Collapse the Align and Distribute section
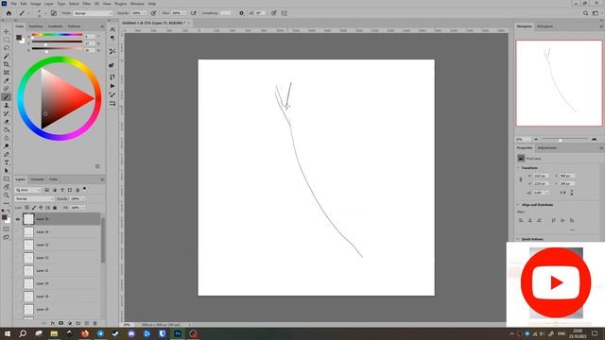 [518, 205]
